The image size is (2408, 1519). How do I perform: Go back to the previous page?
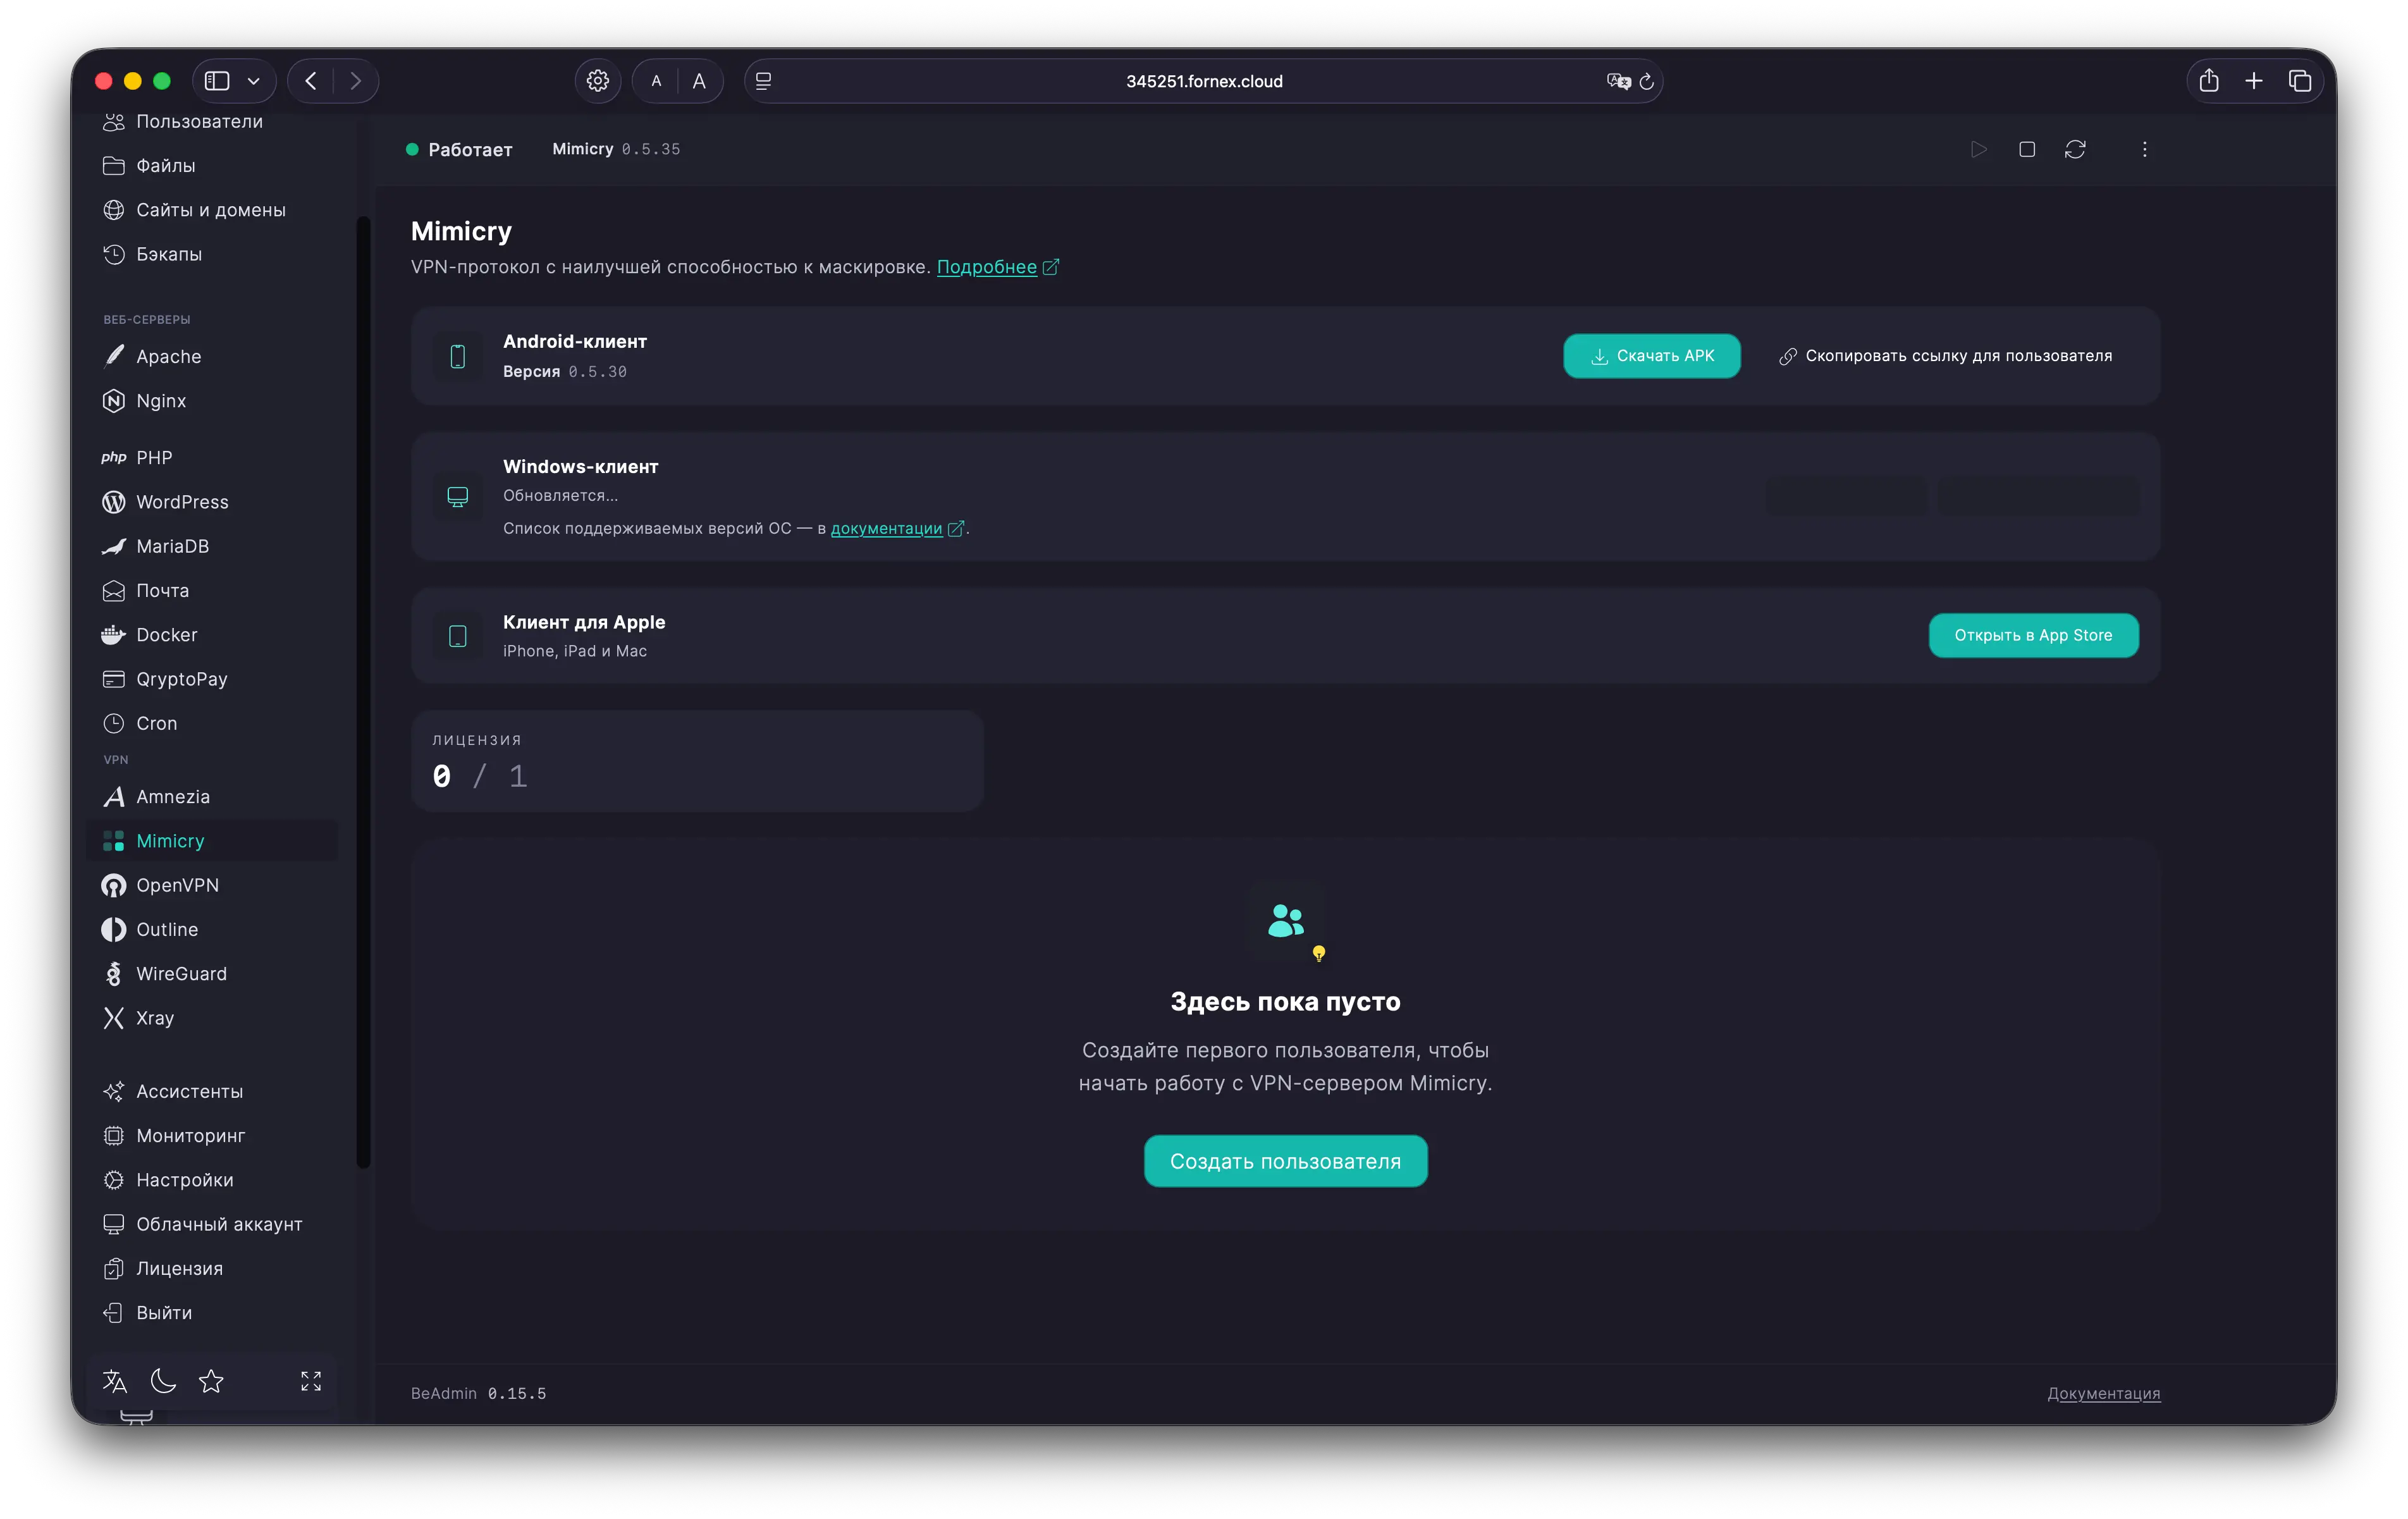click(311, 81)
